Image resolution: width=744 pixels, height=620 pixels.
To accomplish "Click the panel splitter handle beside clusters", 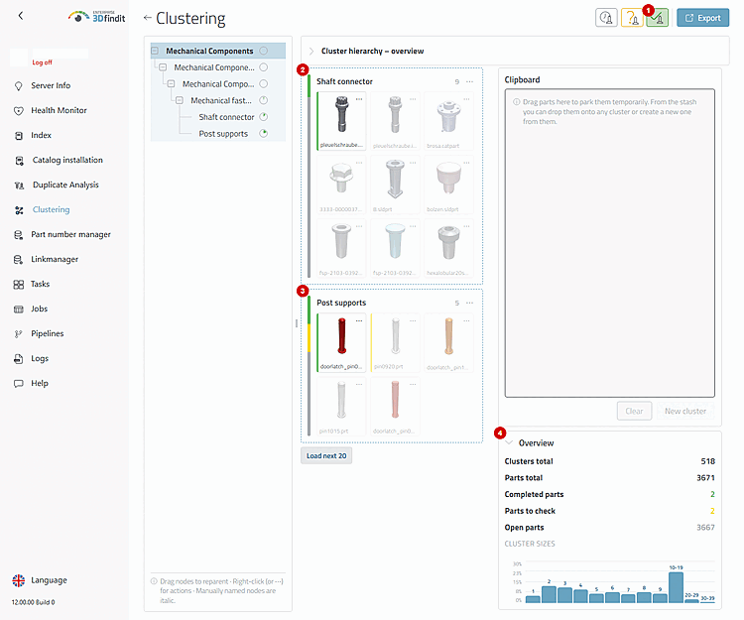I will pyautogui.click(x=297, y=323).
